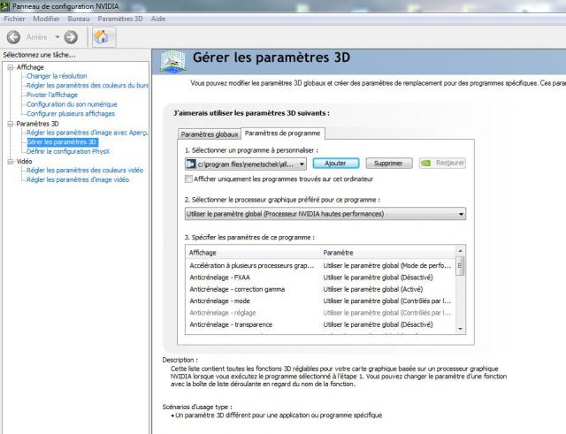The width and height of the screenshot is (566, 434).
Task: Click FXAA value Utiliser le paramètre global (Désactivé)
Action: [378, 278]
